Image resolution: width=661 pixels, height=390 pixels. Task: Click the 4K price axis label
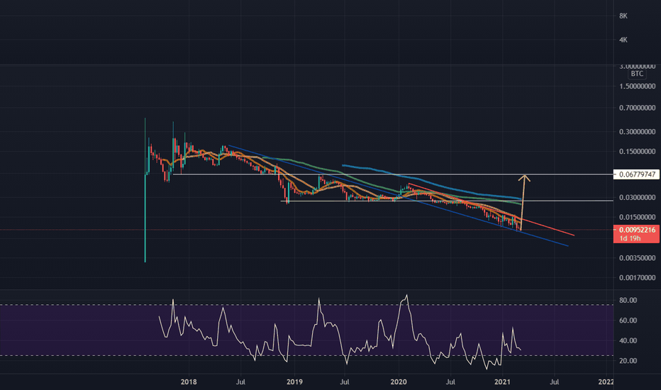[x=623, y=40]
